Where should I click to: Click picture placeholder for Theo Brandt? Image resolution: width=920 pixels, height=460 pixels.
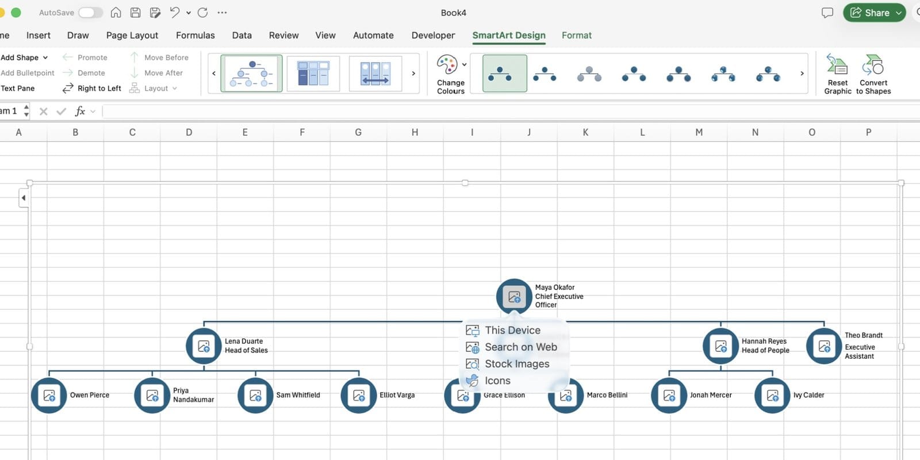(824, 346)
